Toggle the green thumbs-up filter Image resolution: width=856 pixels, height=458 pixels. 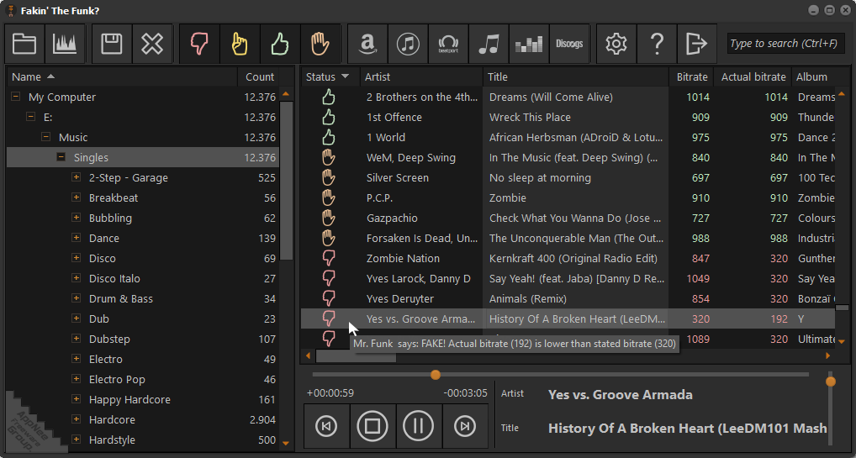pyautogui.click(x=280, y=44)
